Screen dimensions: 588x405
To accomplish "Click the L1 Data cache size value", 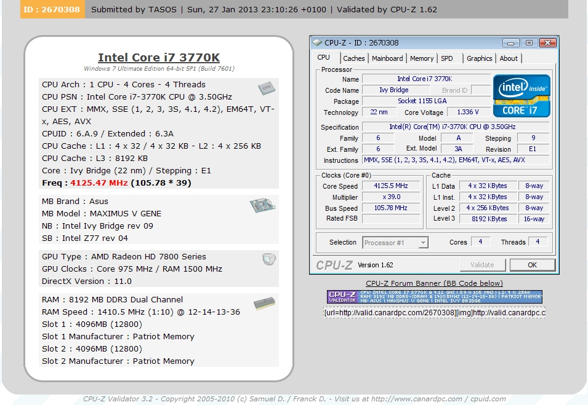I will click(488, 186).
